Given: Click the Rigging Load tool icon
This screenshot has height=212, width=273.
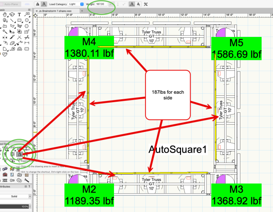Looking at the screenshot, I should point(19,154).
